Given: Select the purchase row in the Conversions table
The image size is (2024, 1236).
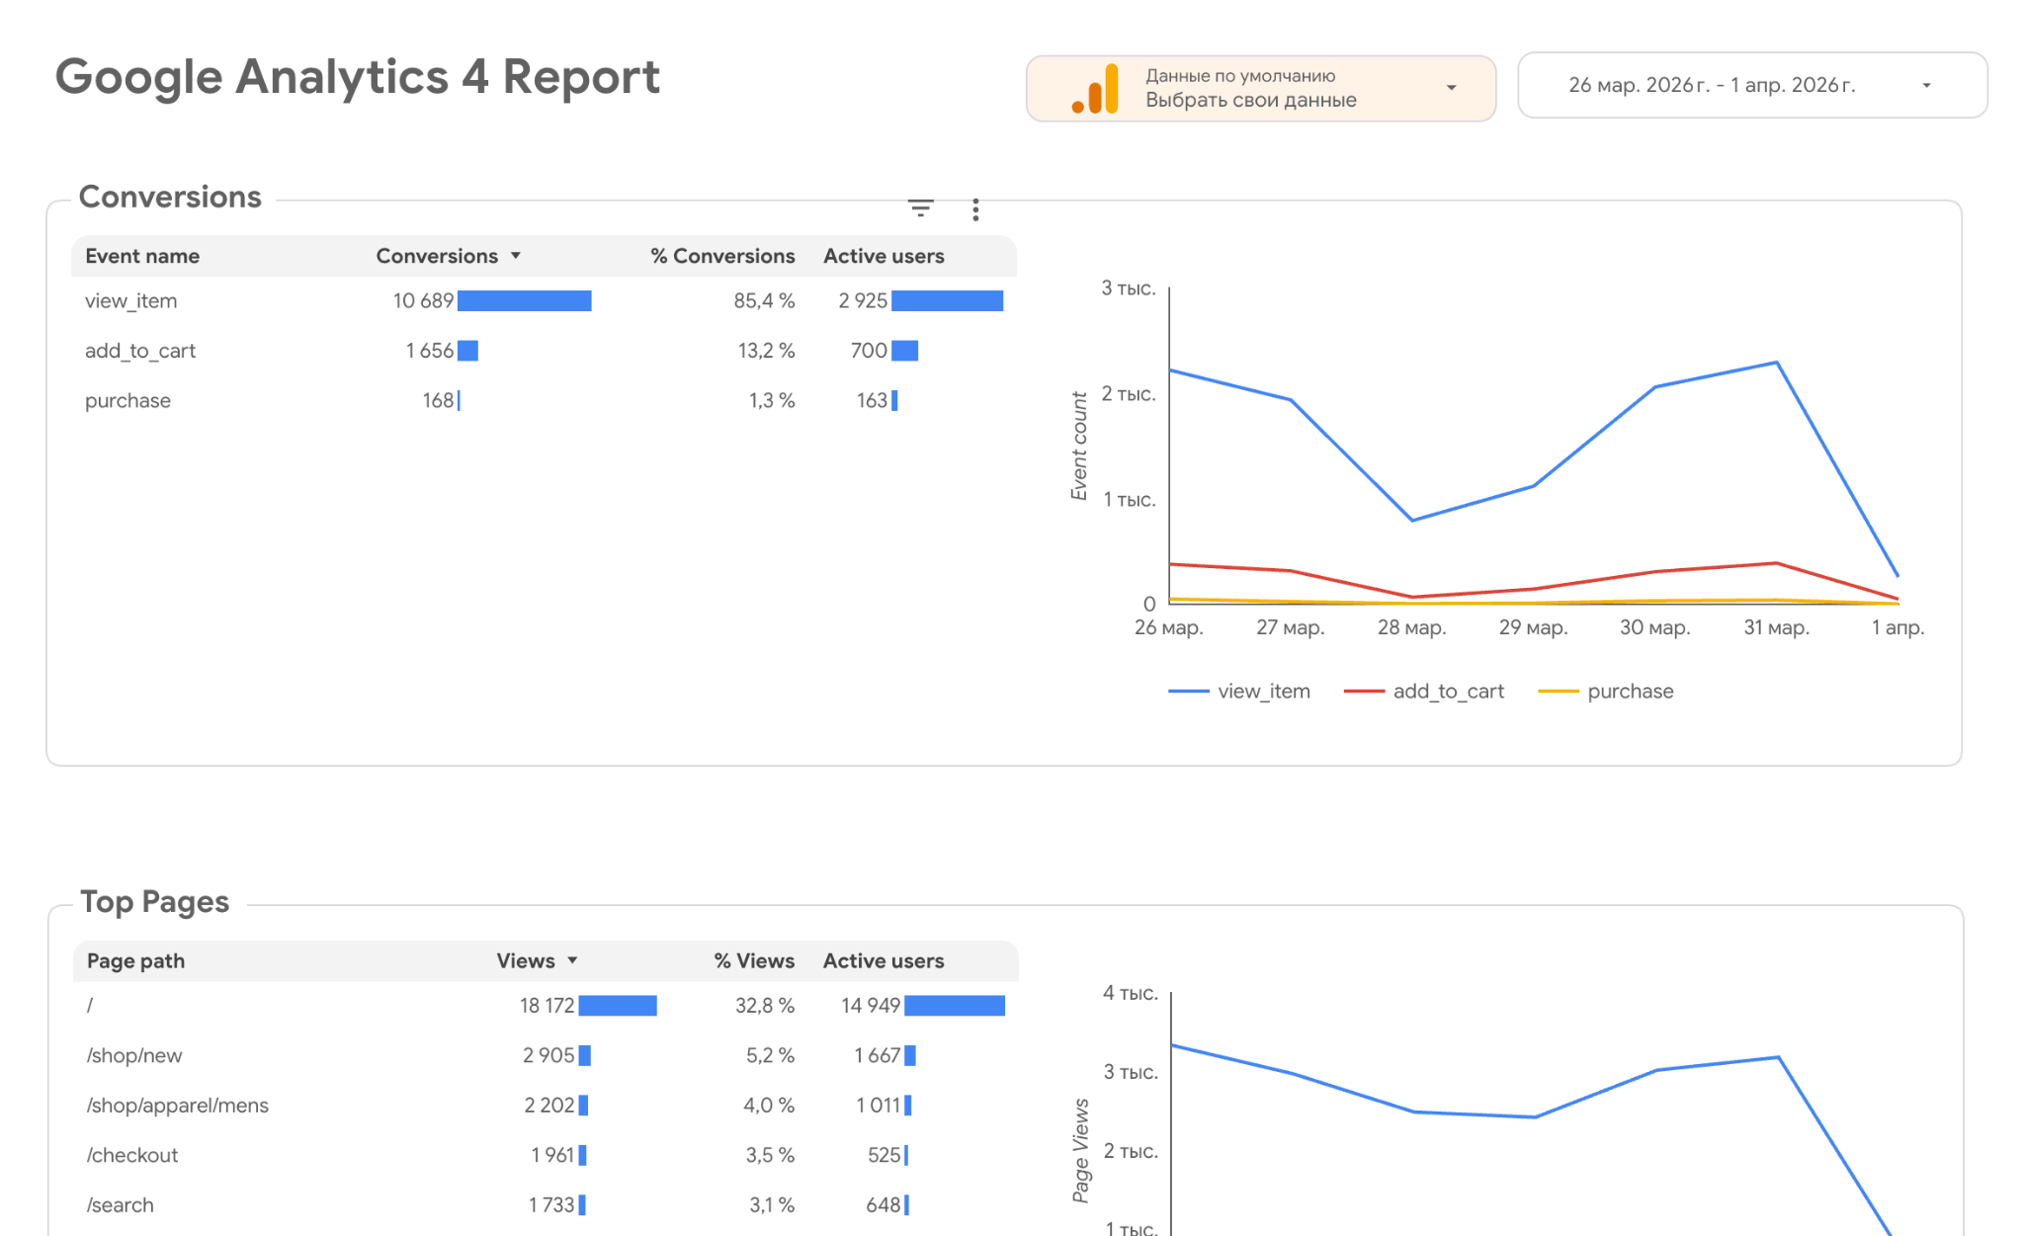Looking at the screenshot, I should coord(127,400).
